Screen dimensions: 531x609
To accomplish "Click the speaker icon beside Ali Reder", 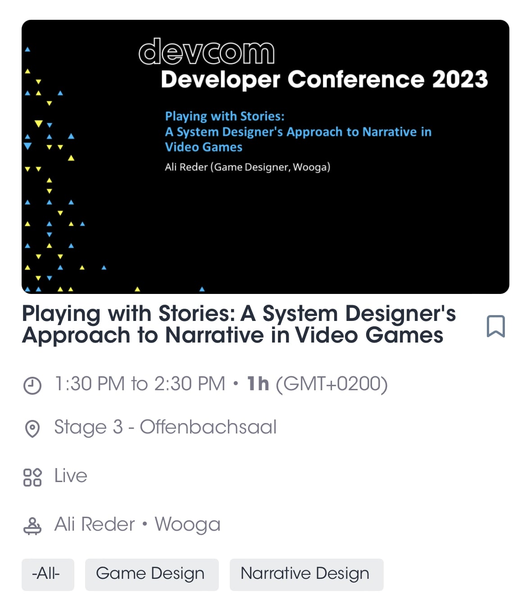I will (x=32, y=525).
